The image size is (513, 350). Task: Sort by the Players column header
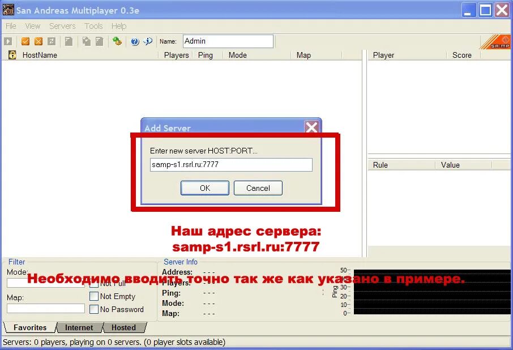coord(176,55)
